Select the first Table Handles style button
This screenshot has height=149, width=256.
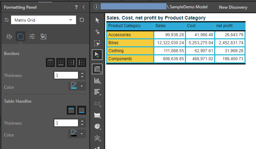coord(71,110)
